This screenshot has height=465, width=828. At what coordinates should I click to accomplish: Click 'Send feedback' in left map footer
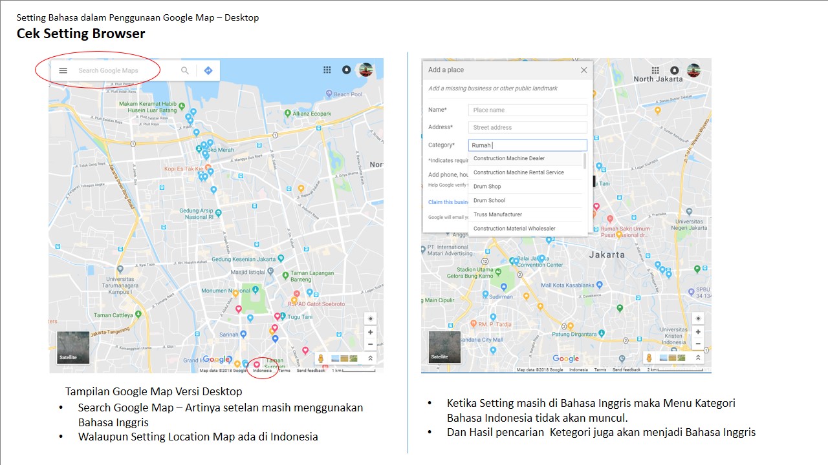click(311, 371)
